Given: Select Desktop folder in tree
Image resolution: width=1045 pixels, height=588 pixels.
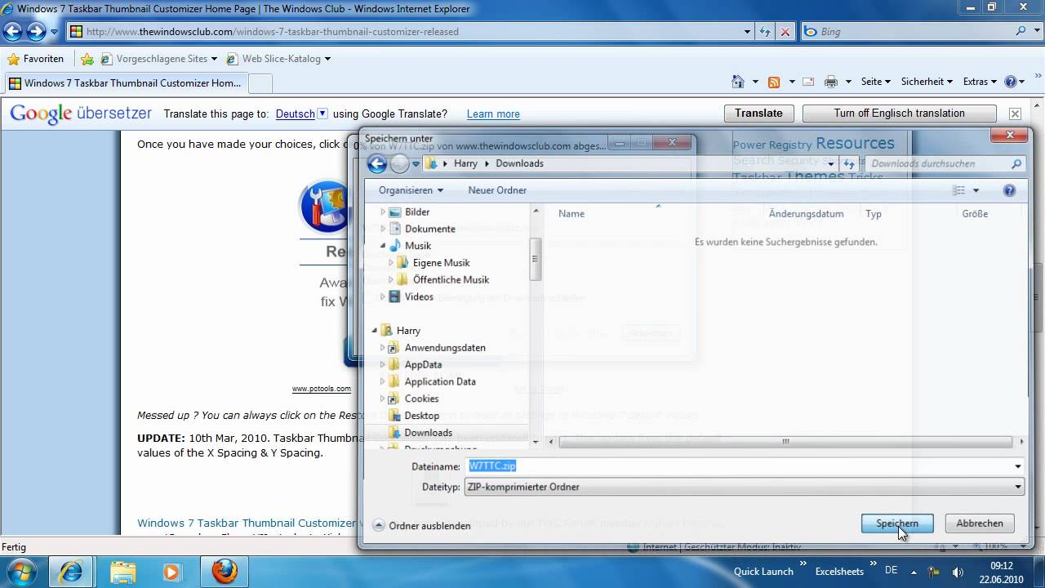Looking at the screenshot, I should pos(421,416).
